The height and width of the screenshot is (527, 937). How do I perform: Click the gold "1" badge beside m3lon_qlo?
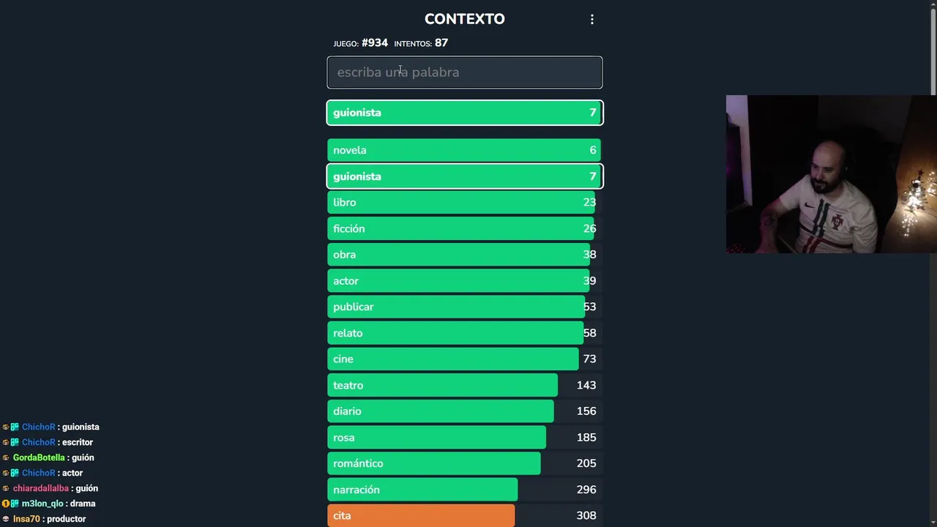coord(5,504)
